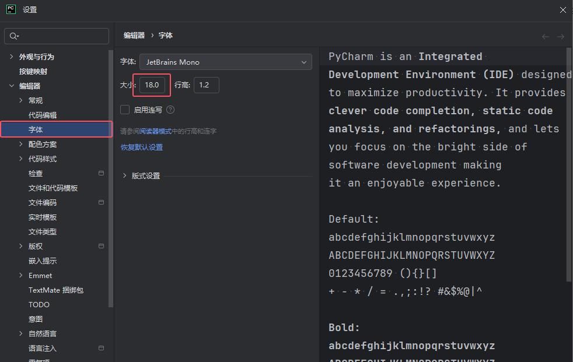Click the project-level icon next to 语言注入
Screen dimensions: 573x362
pos(101,348)
